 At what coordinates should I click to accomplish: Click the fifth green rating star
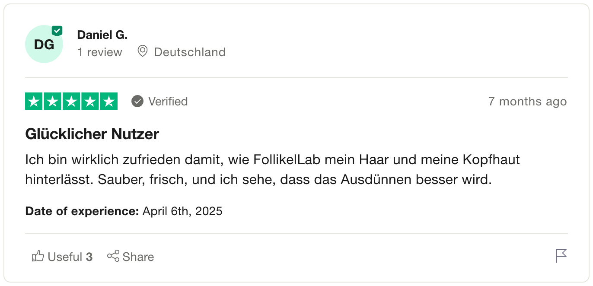108,102
